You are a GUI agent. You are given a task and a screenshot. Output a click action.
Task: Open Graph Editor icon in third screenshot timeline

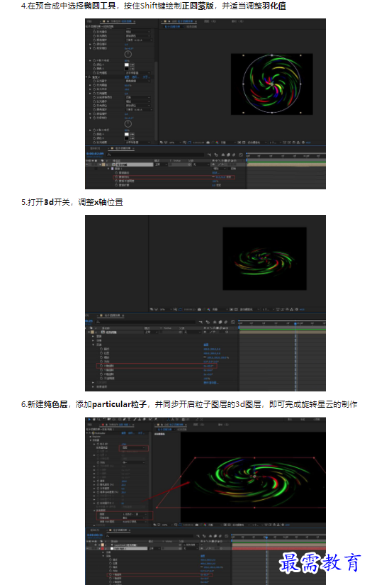point(227,536)
